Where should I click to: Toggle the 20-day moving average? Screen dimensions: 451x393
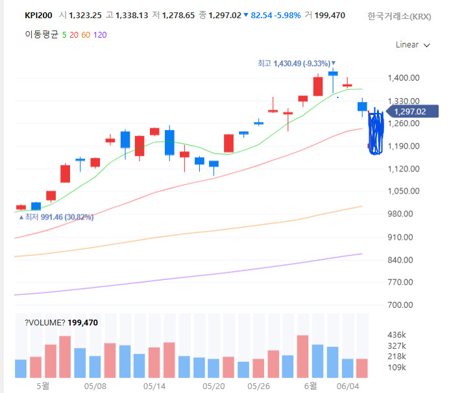(73, 35)
